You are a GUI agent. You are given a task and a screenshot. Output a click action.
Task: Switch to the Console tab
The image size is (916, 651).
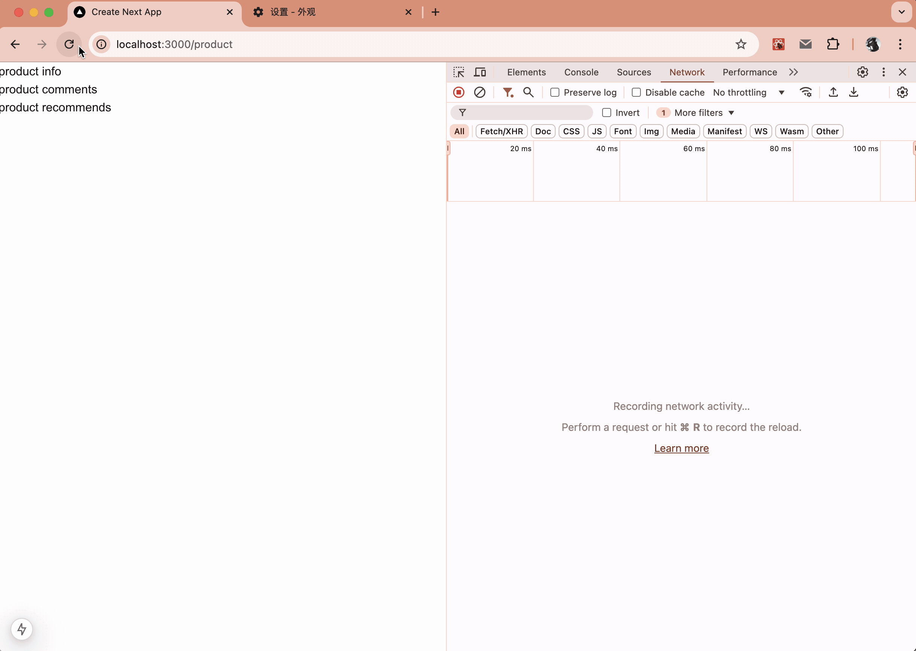581,72
